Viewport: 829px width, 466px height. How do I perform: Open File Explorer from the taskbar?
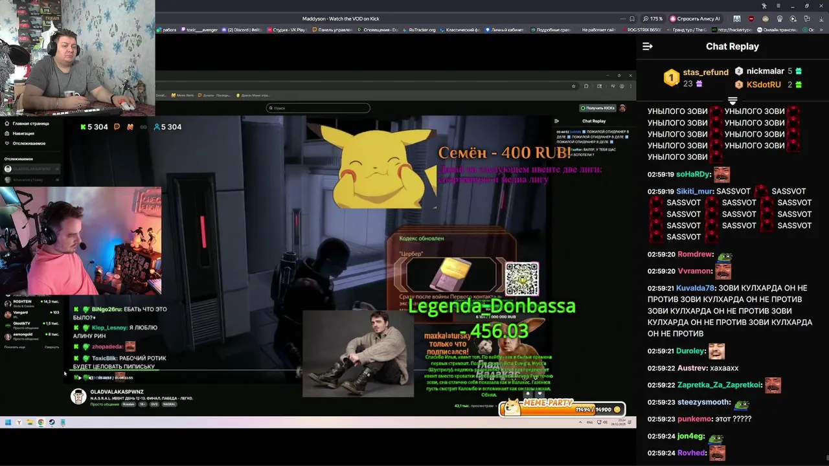click(x=30, y=422)
